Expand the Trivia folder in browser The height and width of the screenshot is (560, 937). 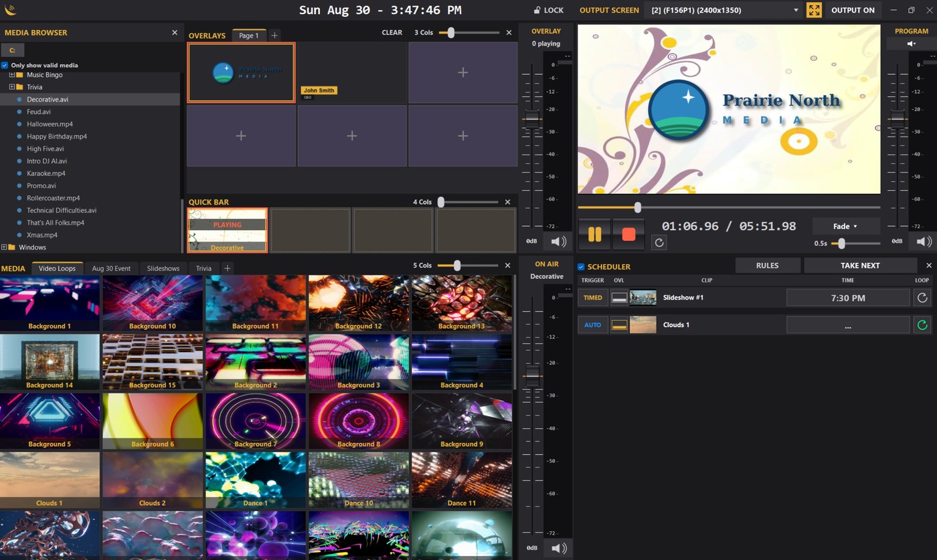pos(12,87)
